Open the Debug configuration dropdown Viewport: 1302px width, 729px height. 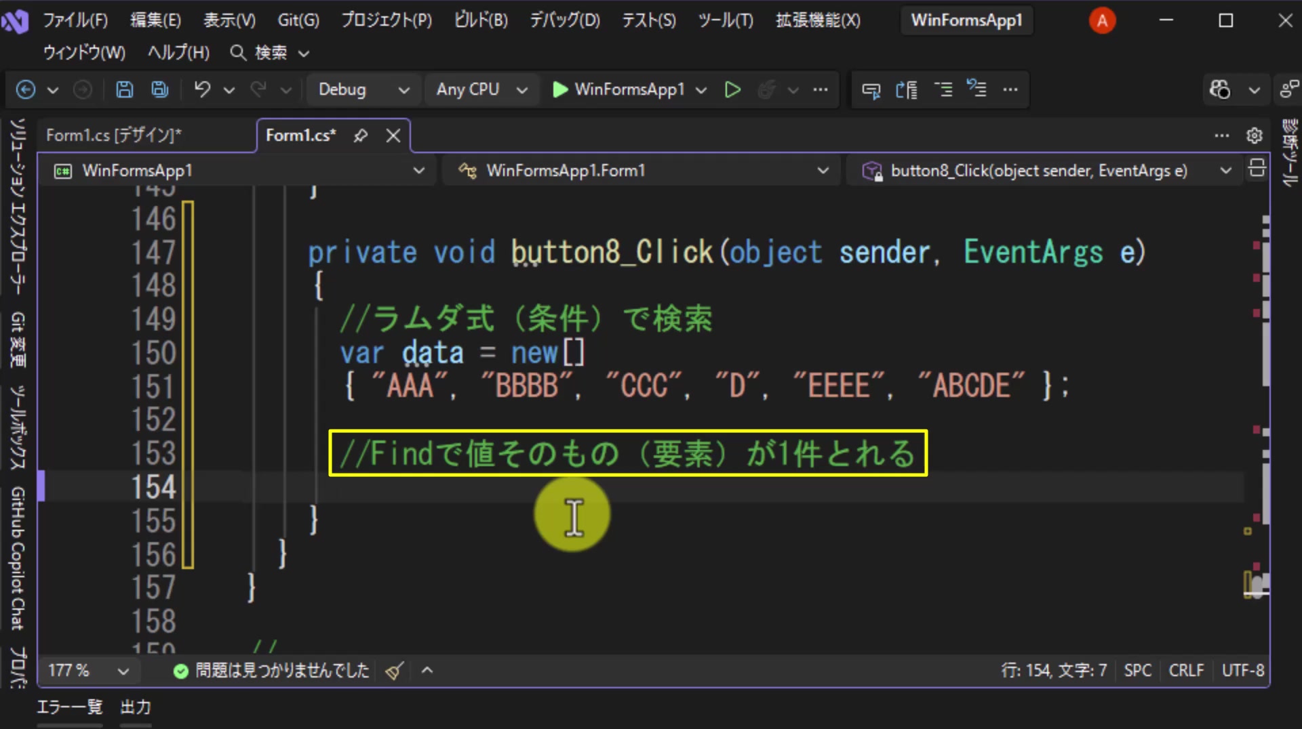click(x=363, y=89)
